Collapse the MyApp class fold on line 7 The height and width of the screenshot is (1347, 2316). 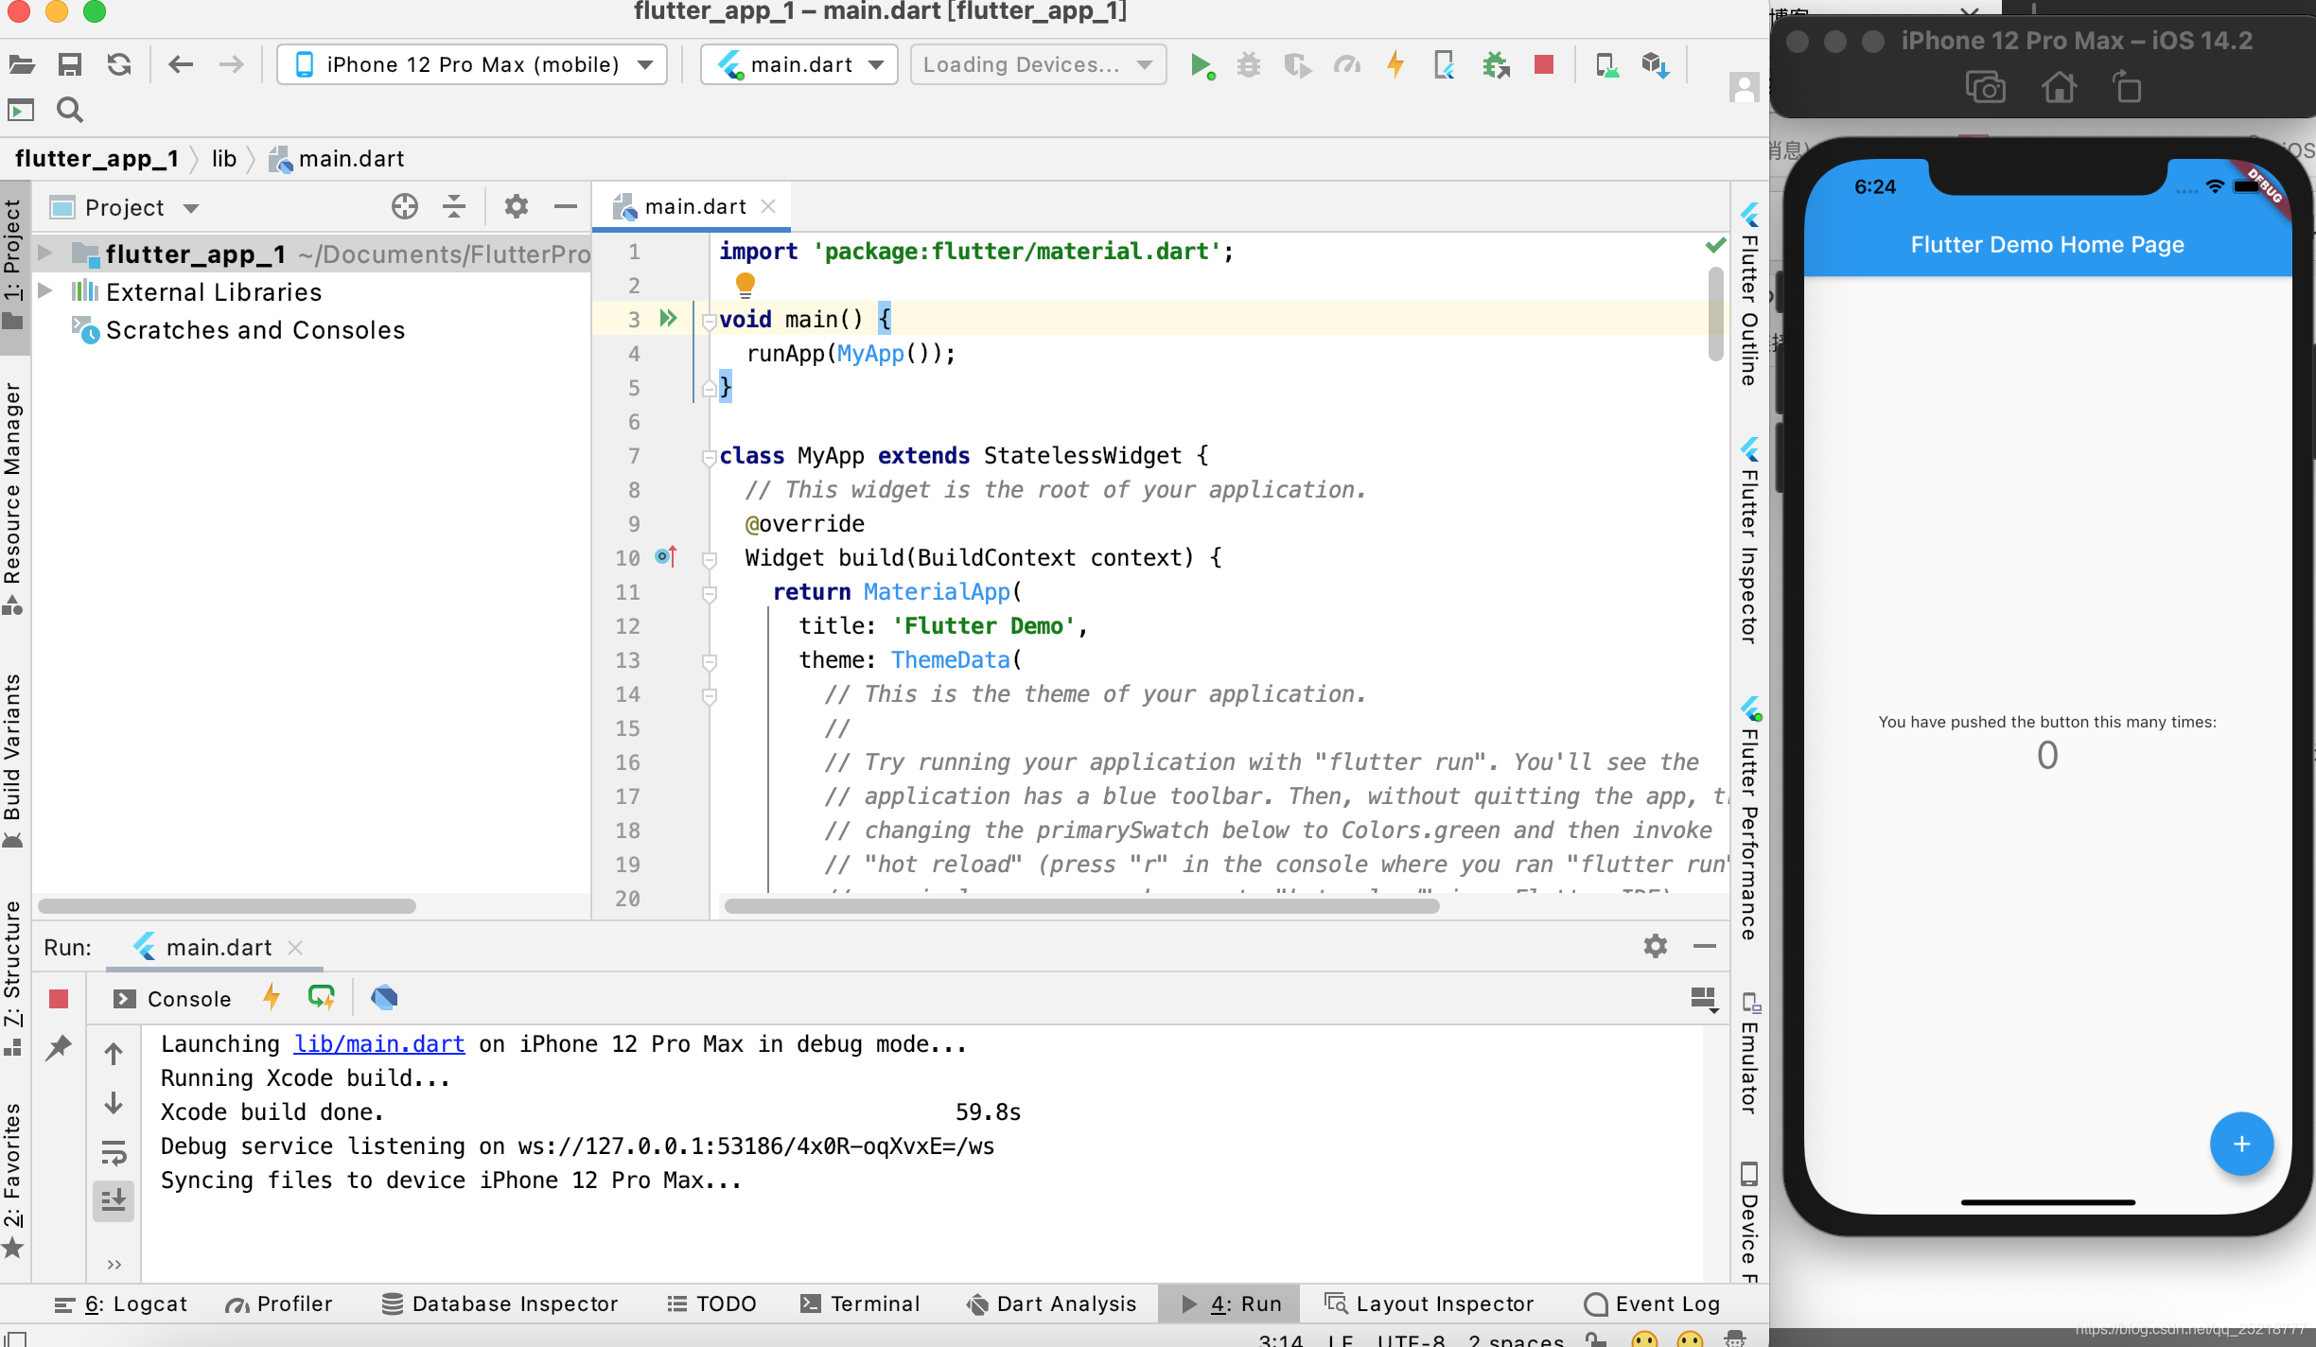[709, 457]
